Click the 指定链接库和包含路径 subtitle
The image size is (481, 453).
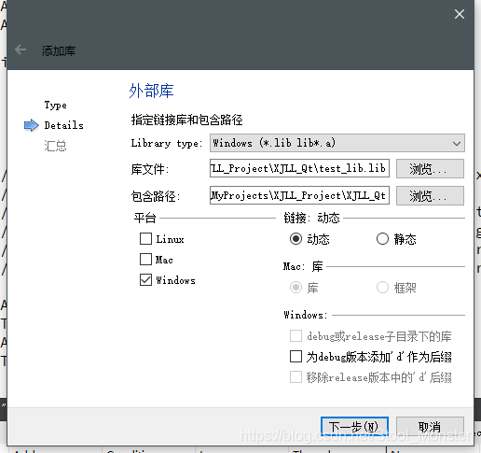(x=186, y=120)
